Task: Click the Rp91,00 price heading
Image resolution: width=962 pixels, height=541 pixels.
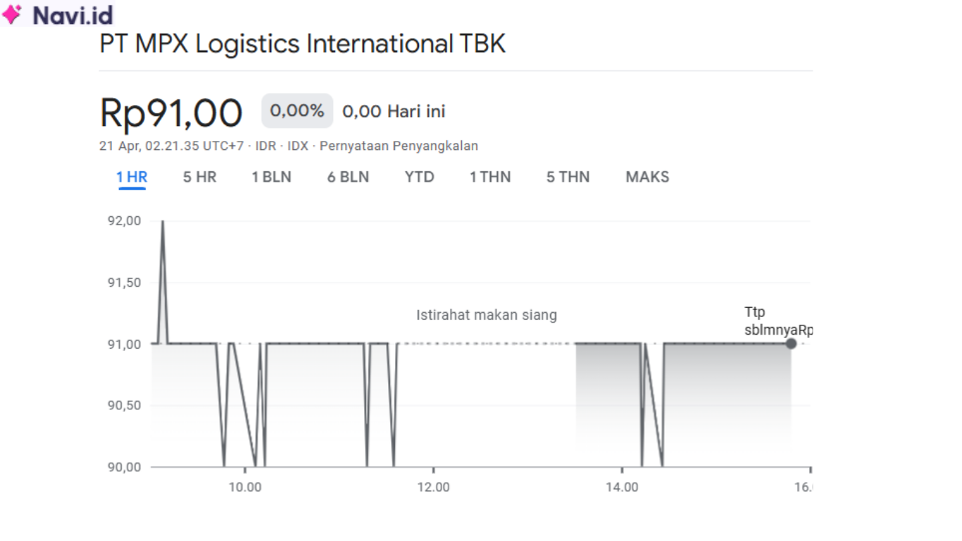Action: pos(171,113)
